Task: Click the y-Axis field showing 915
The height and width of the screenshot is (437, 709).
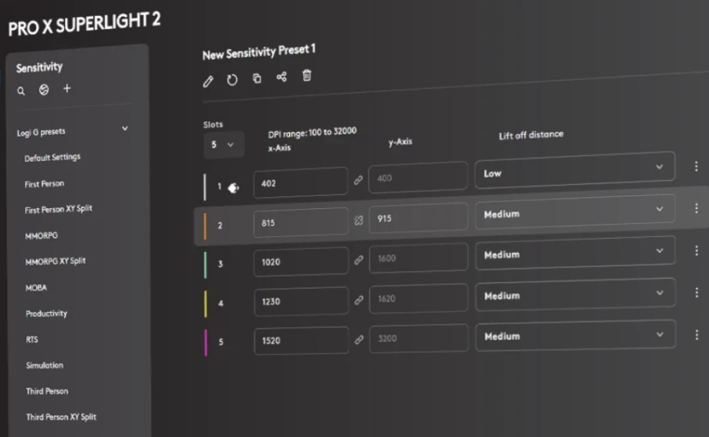Action: [418, 218]
